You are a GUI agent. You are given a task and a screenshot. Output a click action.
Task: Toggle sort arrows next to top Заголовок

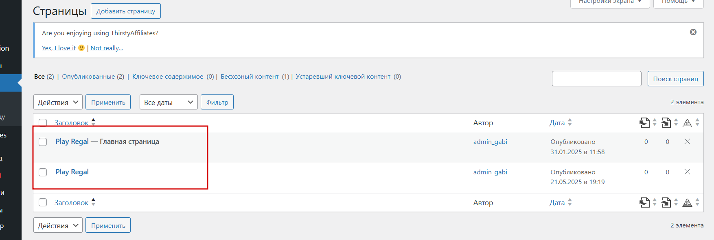pos(93,122)
